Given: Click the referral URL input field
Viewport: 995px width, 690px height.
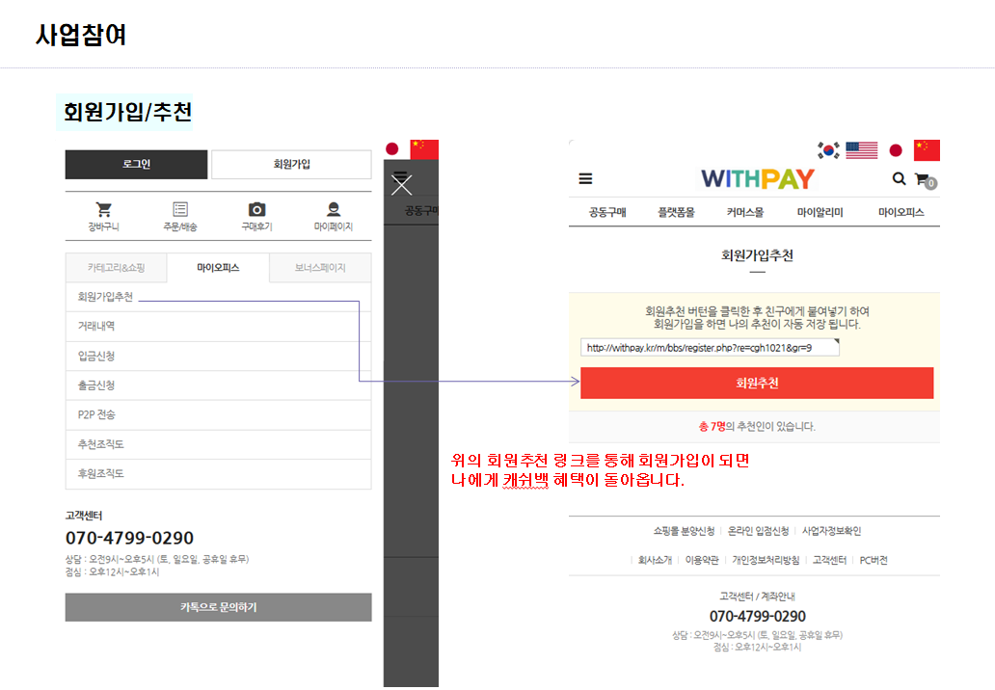Looking at the screenshot, I should click(710, 348).
